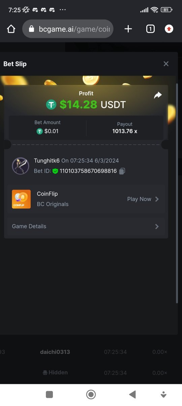182x406 pixels.
Task: Share the bet slip via arrow icon
Action: [158, 95]
